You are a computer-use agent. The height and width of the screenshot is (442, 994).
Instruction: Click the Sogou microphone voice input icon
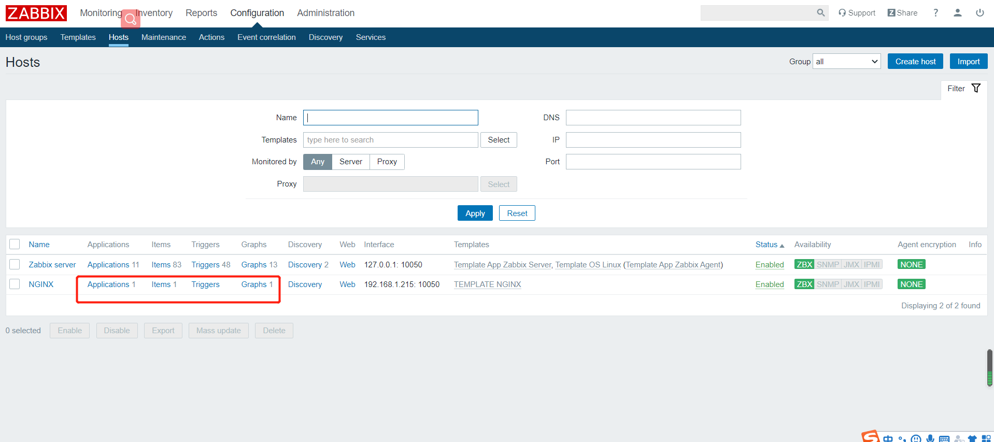[x=930, y=438]
